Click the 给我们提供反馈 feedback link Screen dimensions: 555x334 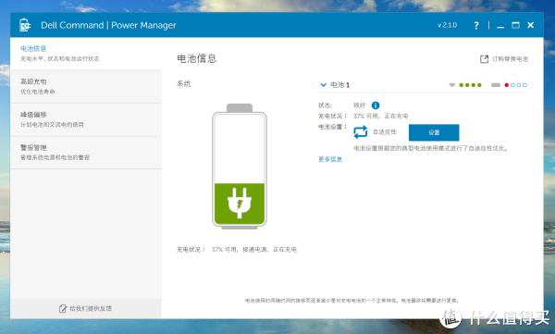[91, 308]
